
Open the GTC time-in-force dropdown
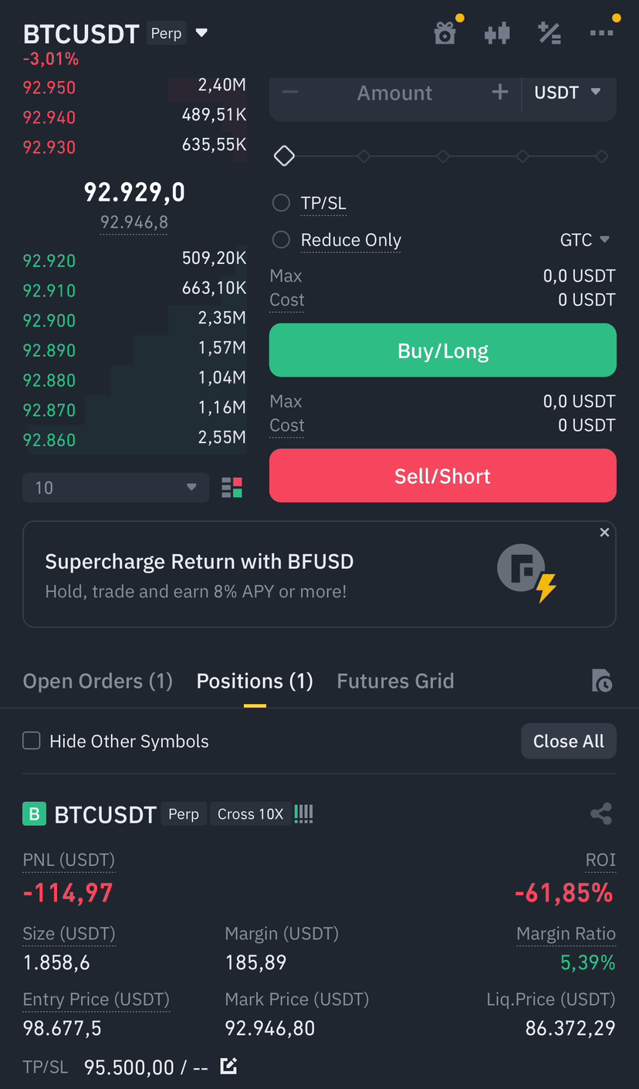(x=585, y=240)
